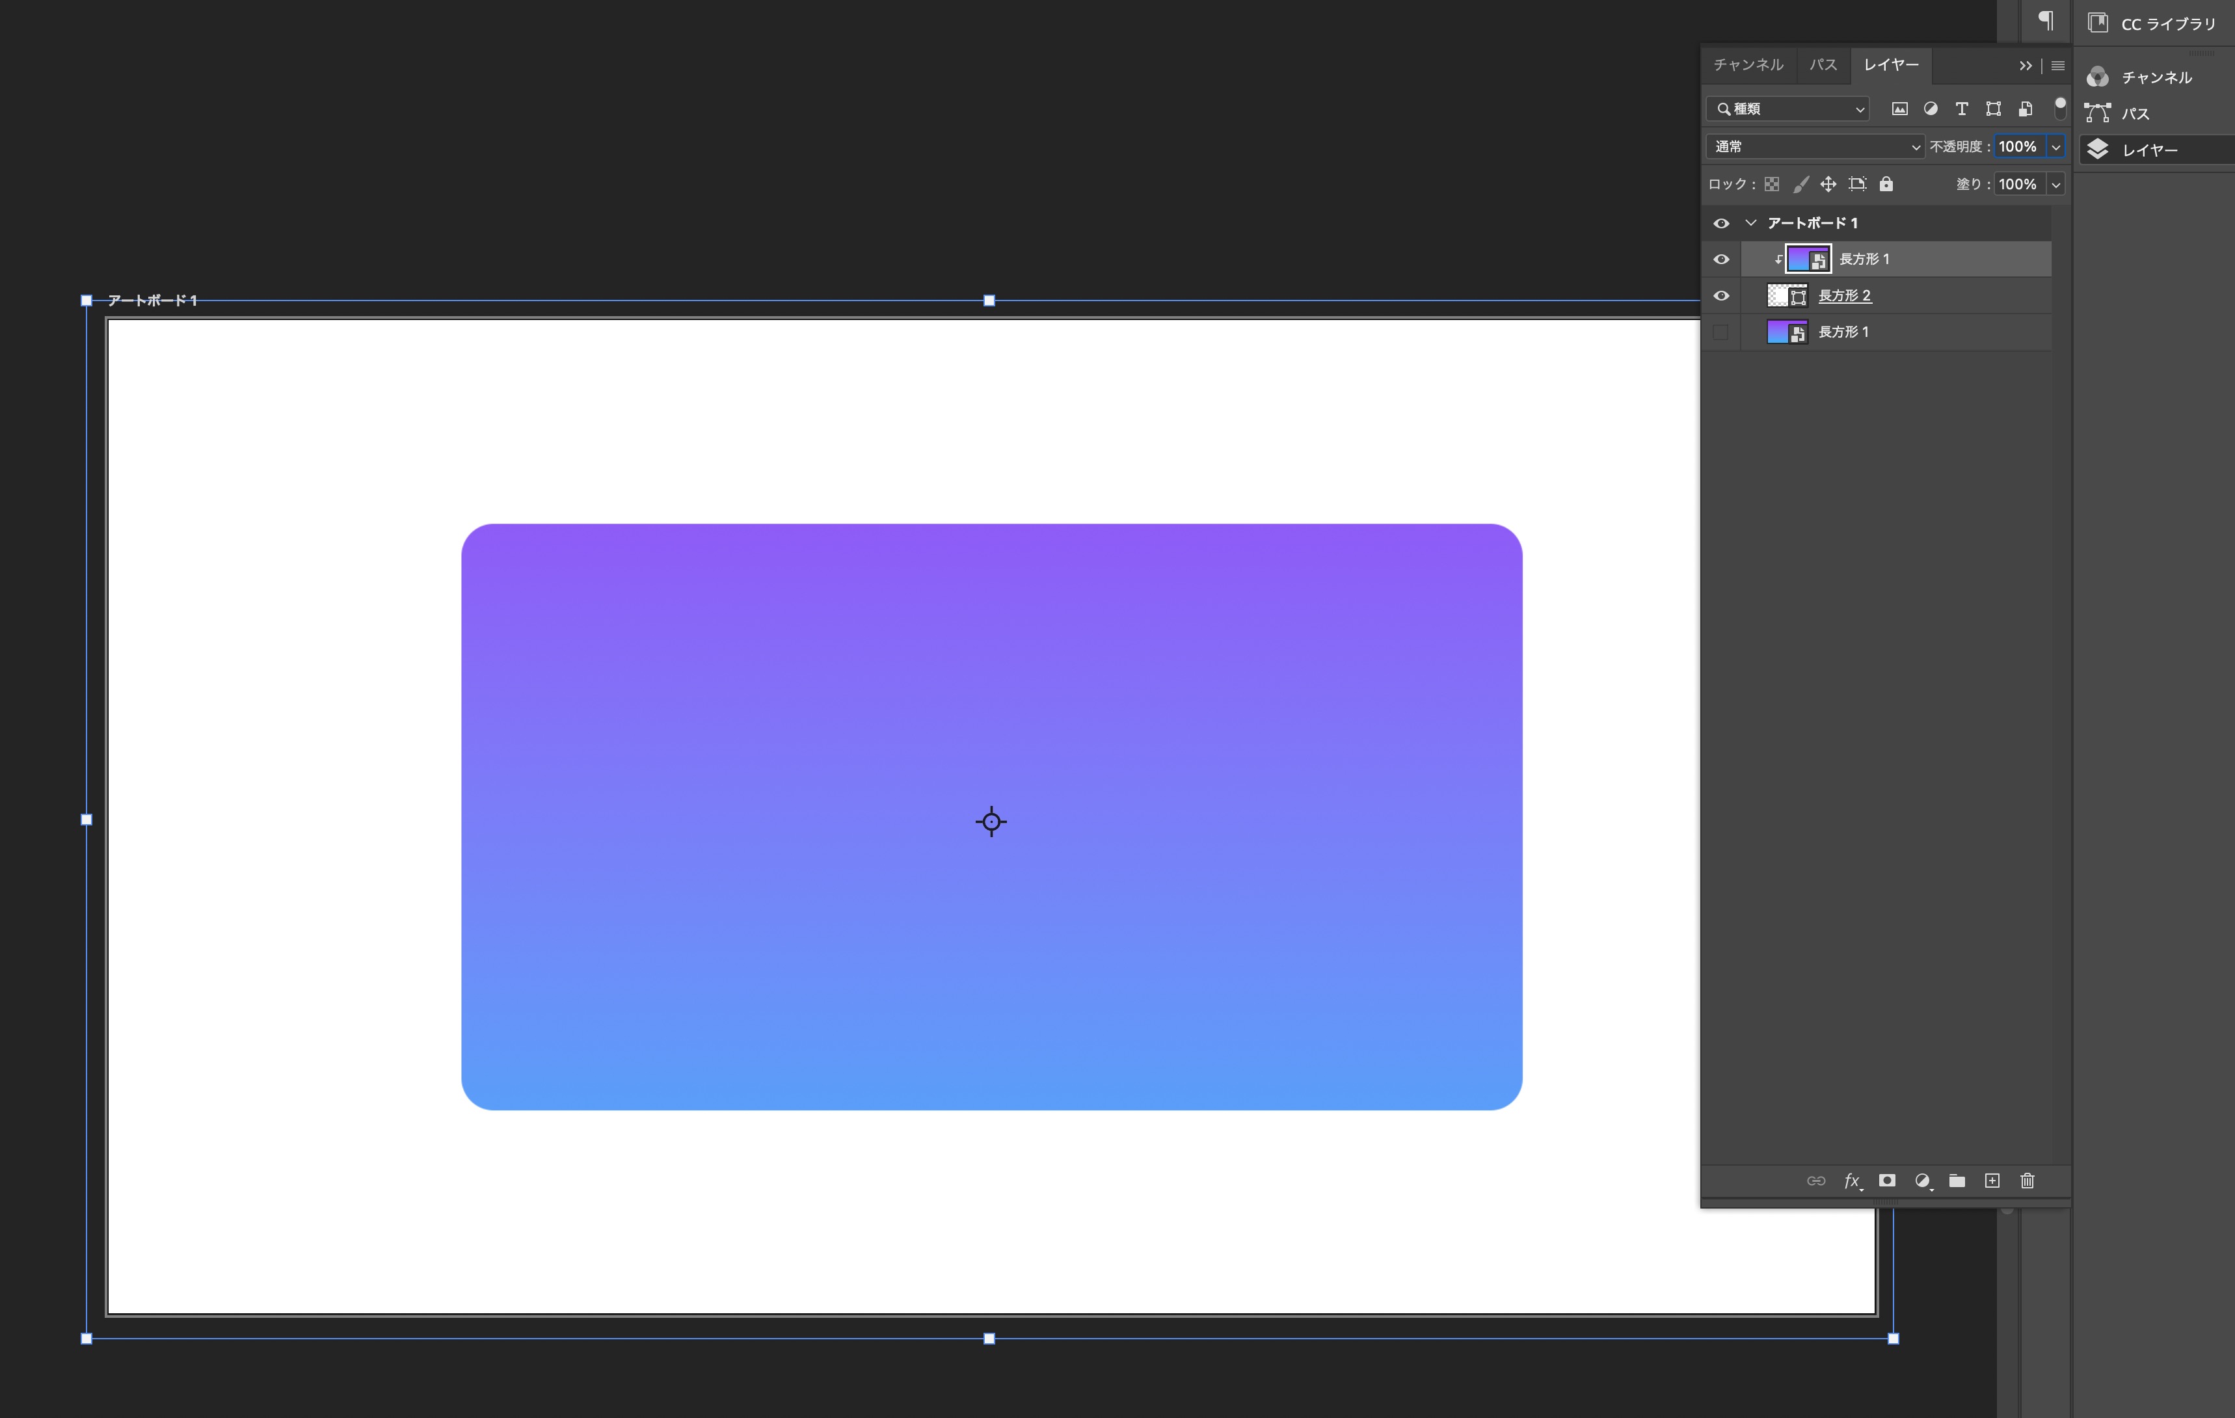
Task: Click the bottom-middle artboard transform handle
Action: click(x=989, y=1338)
